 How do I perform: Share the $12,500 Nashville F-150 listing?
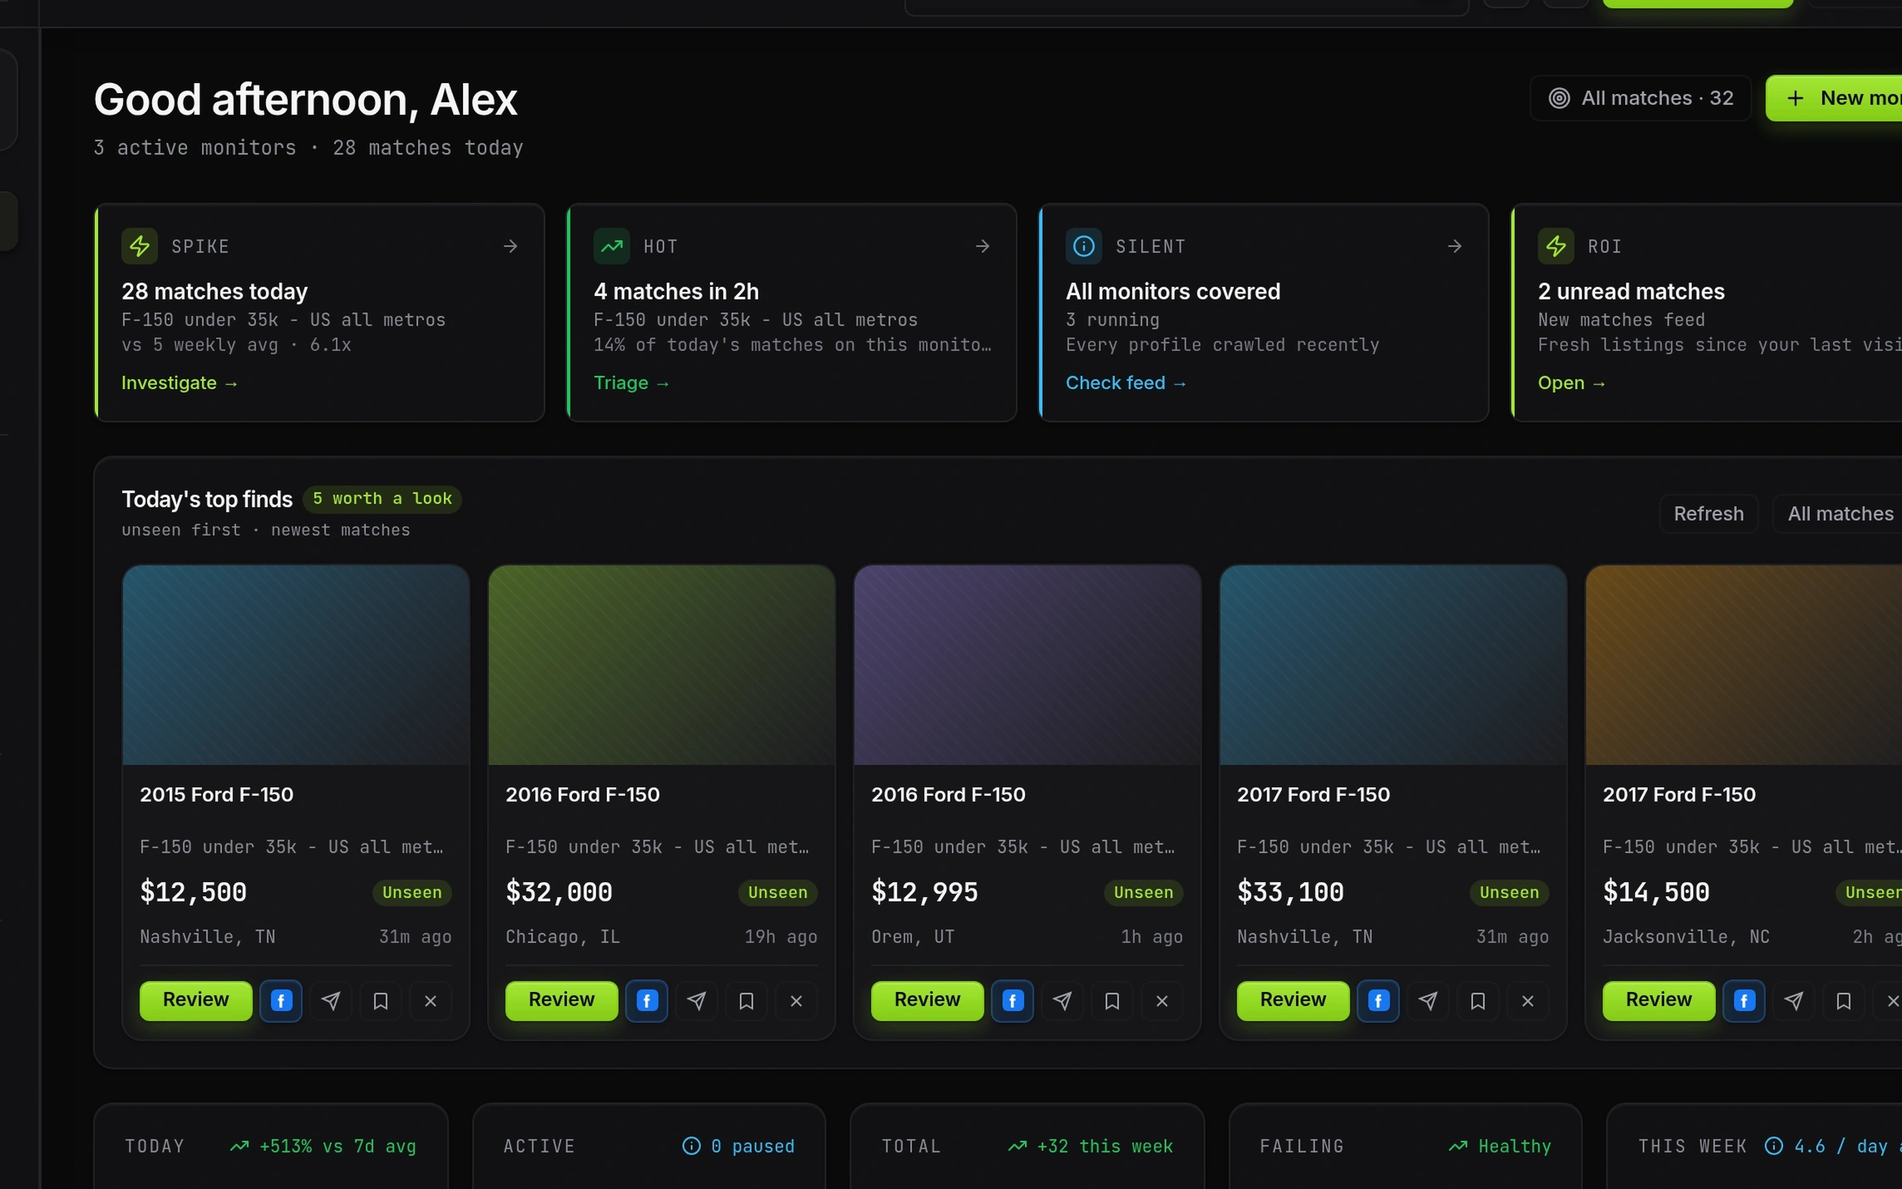click(331, 1000)
